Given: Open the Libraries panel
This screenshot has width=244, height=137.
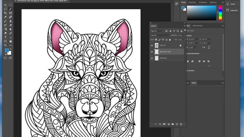Looking at the screenshot, I should 232,10.
